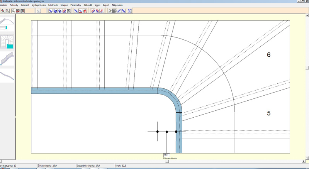Click the vertical scrollbar thumb
309x169 pixels.
point(307,68)
